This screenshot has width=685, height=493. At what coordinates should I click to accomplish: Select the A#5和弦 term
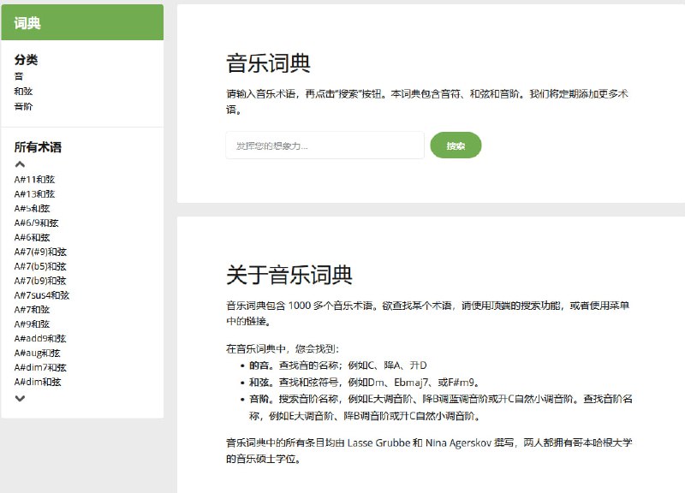(33, 208)
